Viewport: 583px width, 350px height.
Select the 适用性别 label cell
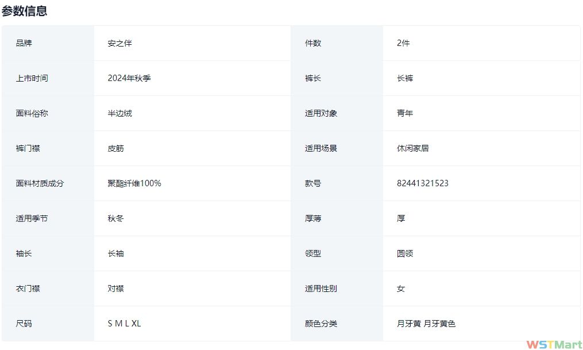[321, 289]
